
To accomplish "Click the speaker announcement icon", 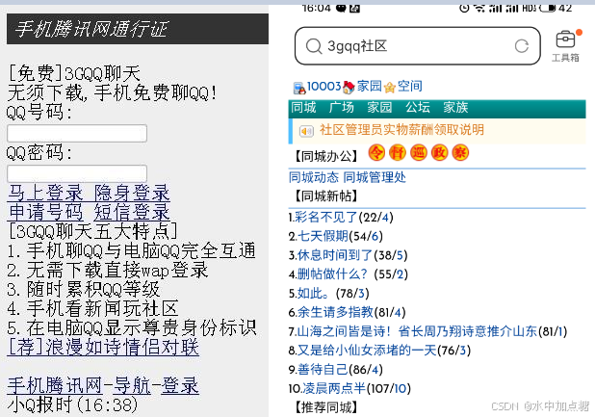I will click(306, 131).
